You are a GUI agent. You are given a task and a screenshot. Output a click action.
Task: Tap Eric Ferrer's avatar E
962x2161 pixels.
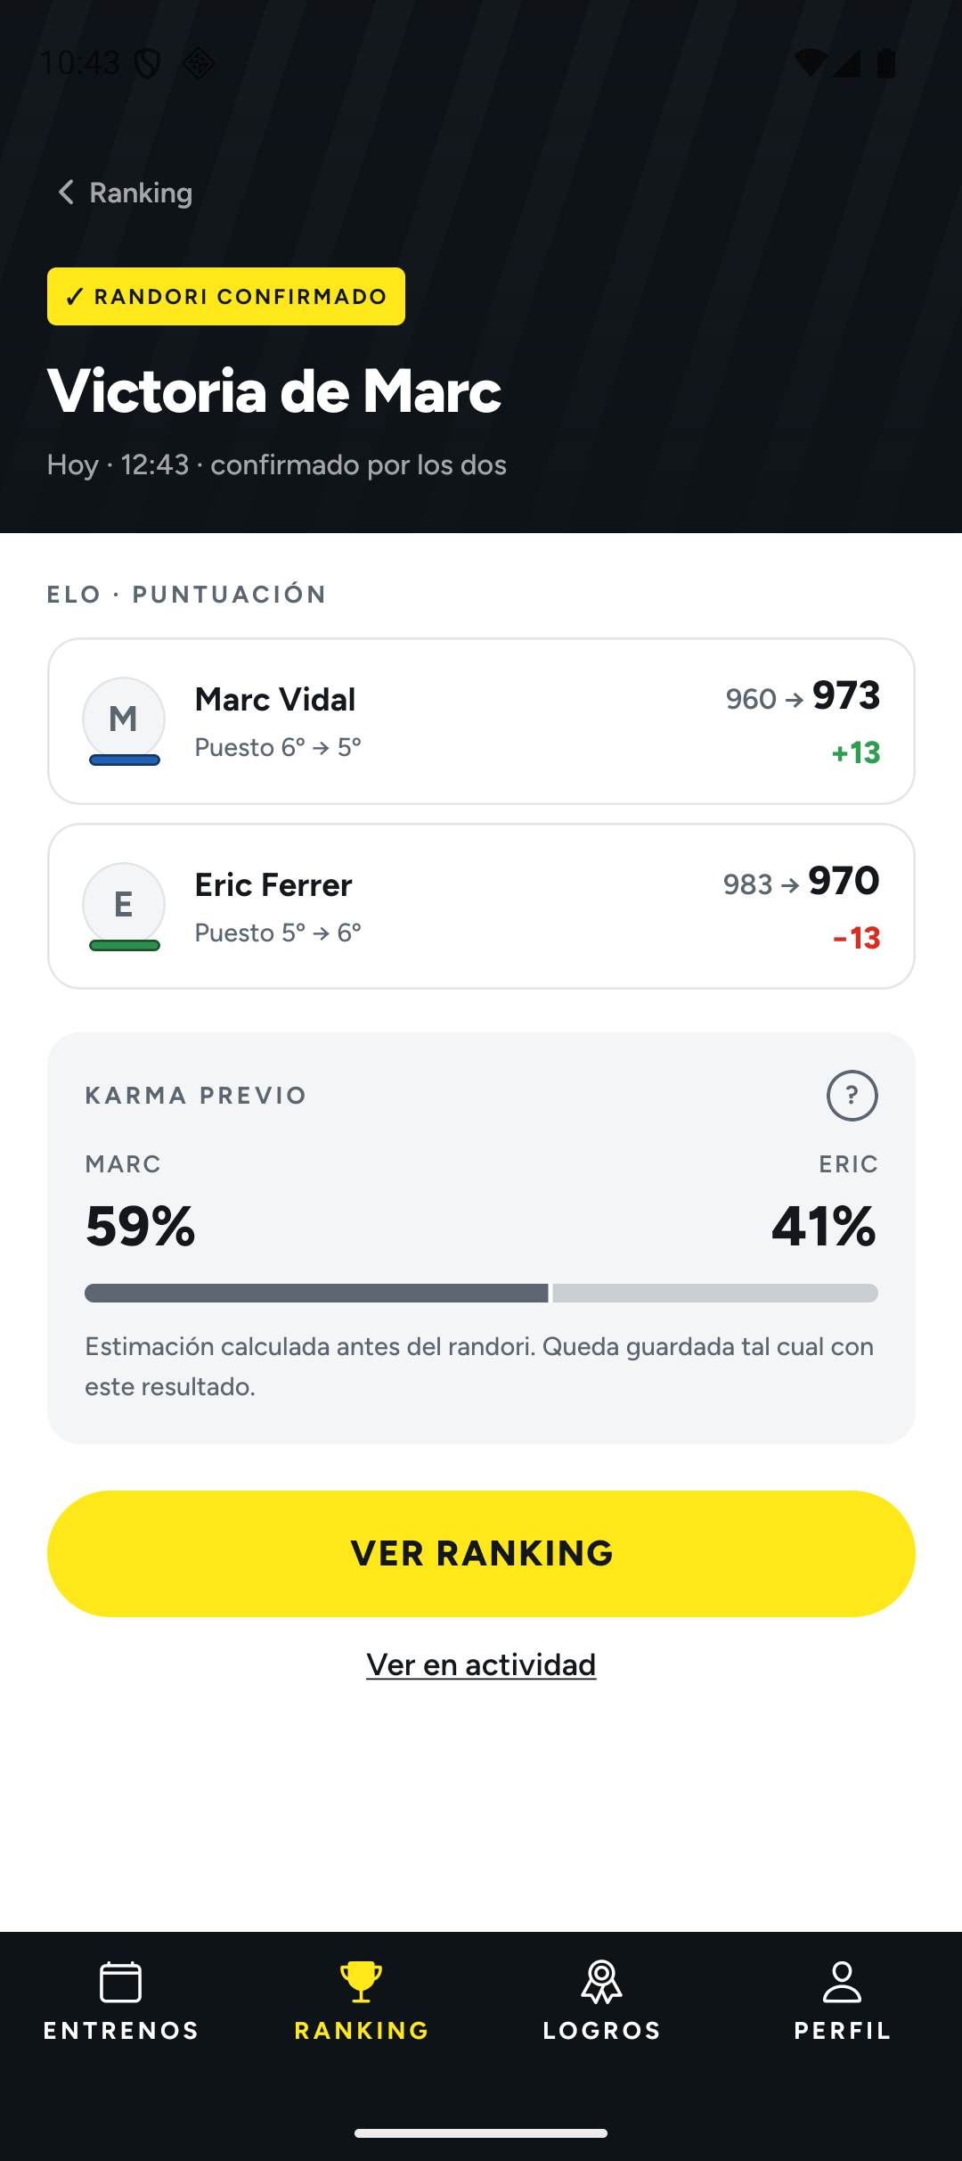coord(124,904)
